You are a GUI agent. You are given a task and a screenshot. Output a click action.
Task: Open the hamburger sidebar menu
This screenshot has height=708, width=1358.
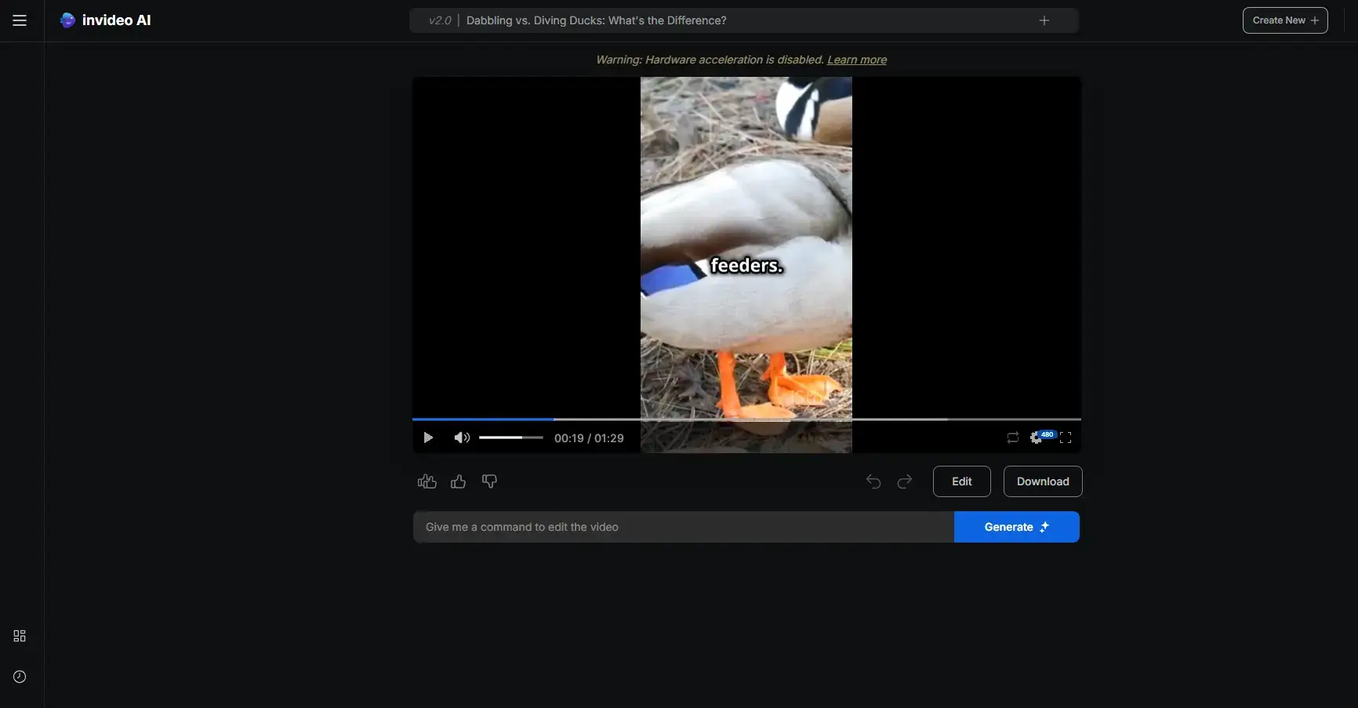click(x=20, y=20)
